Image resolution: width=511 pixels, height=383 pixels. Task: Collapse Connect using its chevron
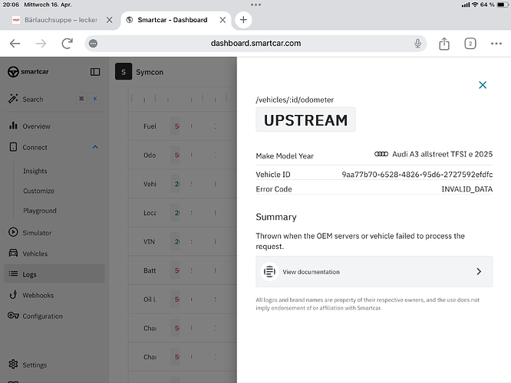coord(95,147)
